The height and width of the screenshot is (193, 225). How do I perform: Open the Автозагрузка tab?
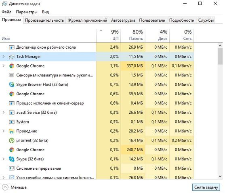123,20
